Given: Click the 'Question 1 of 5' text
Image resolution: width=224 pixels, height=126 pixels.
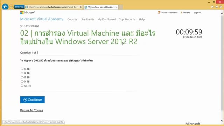Looking at the screenshot, I should click(x=29, y=52).
